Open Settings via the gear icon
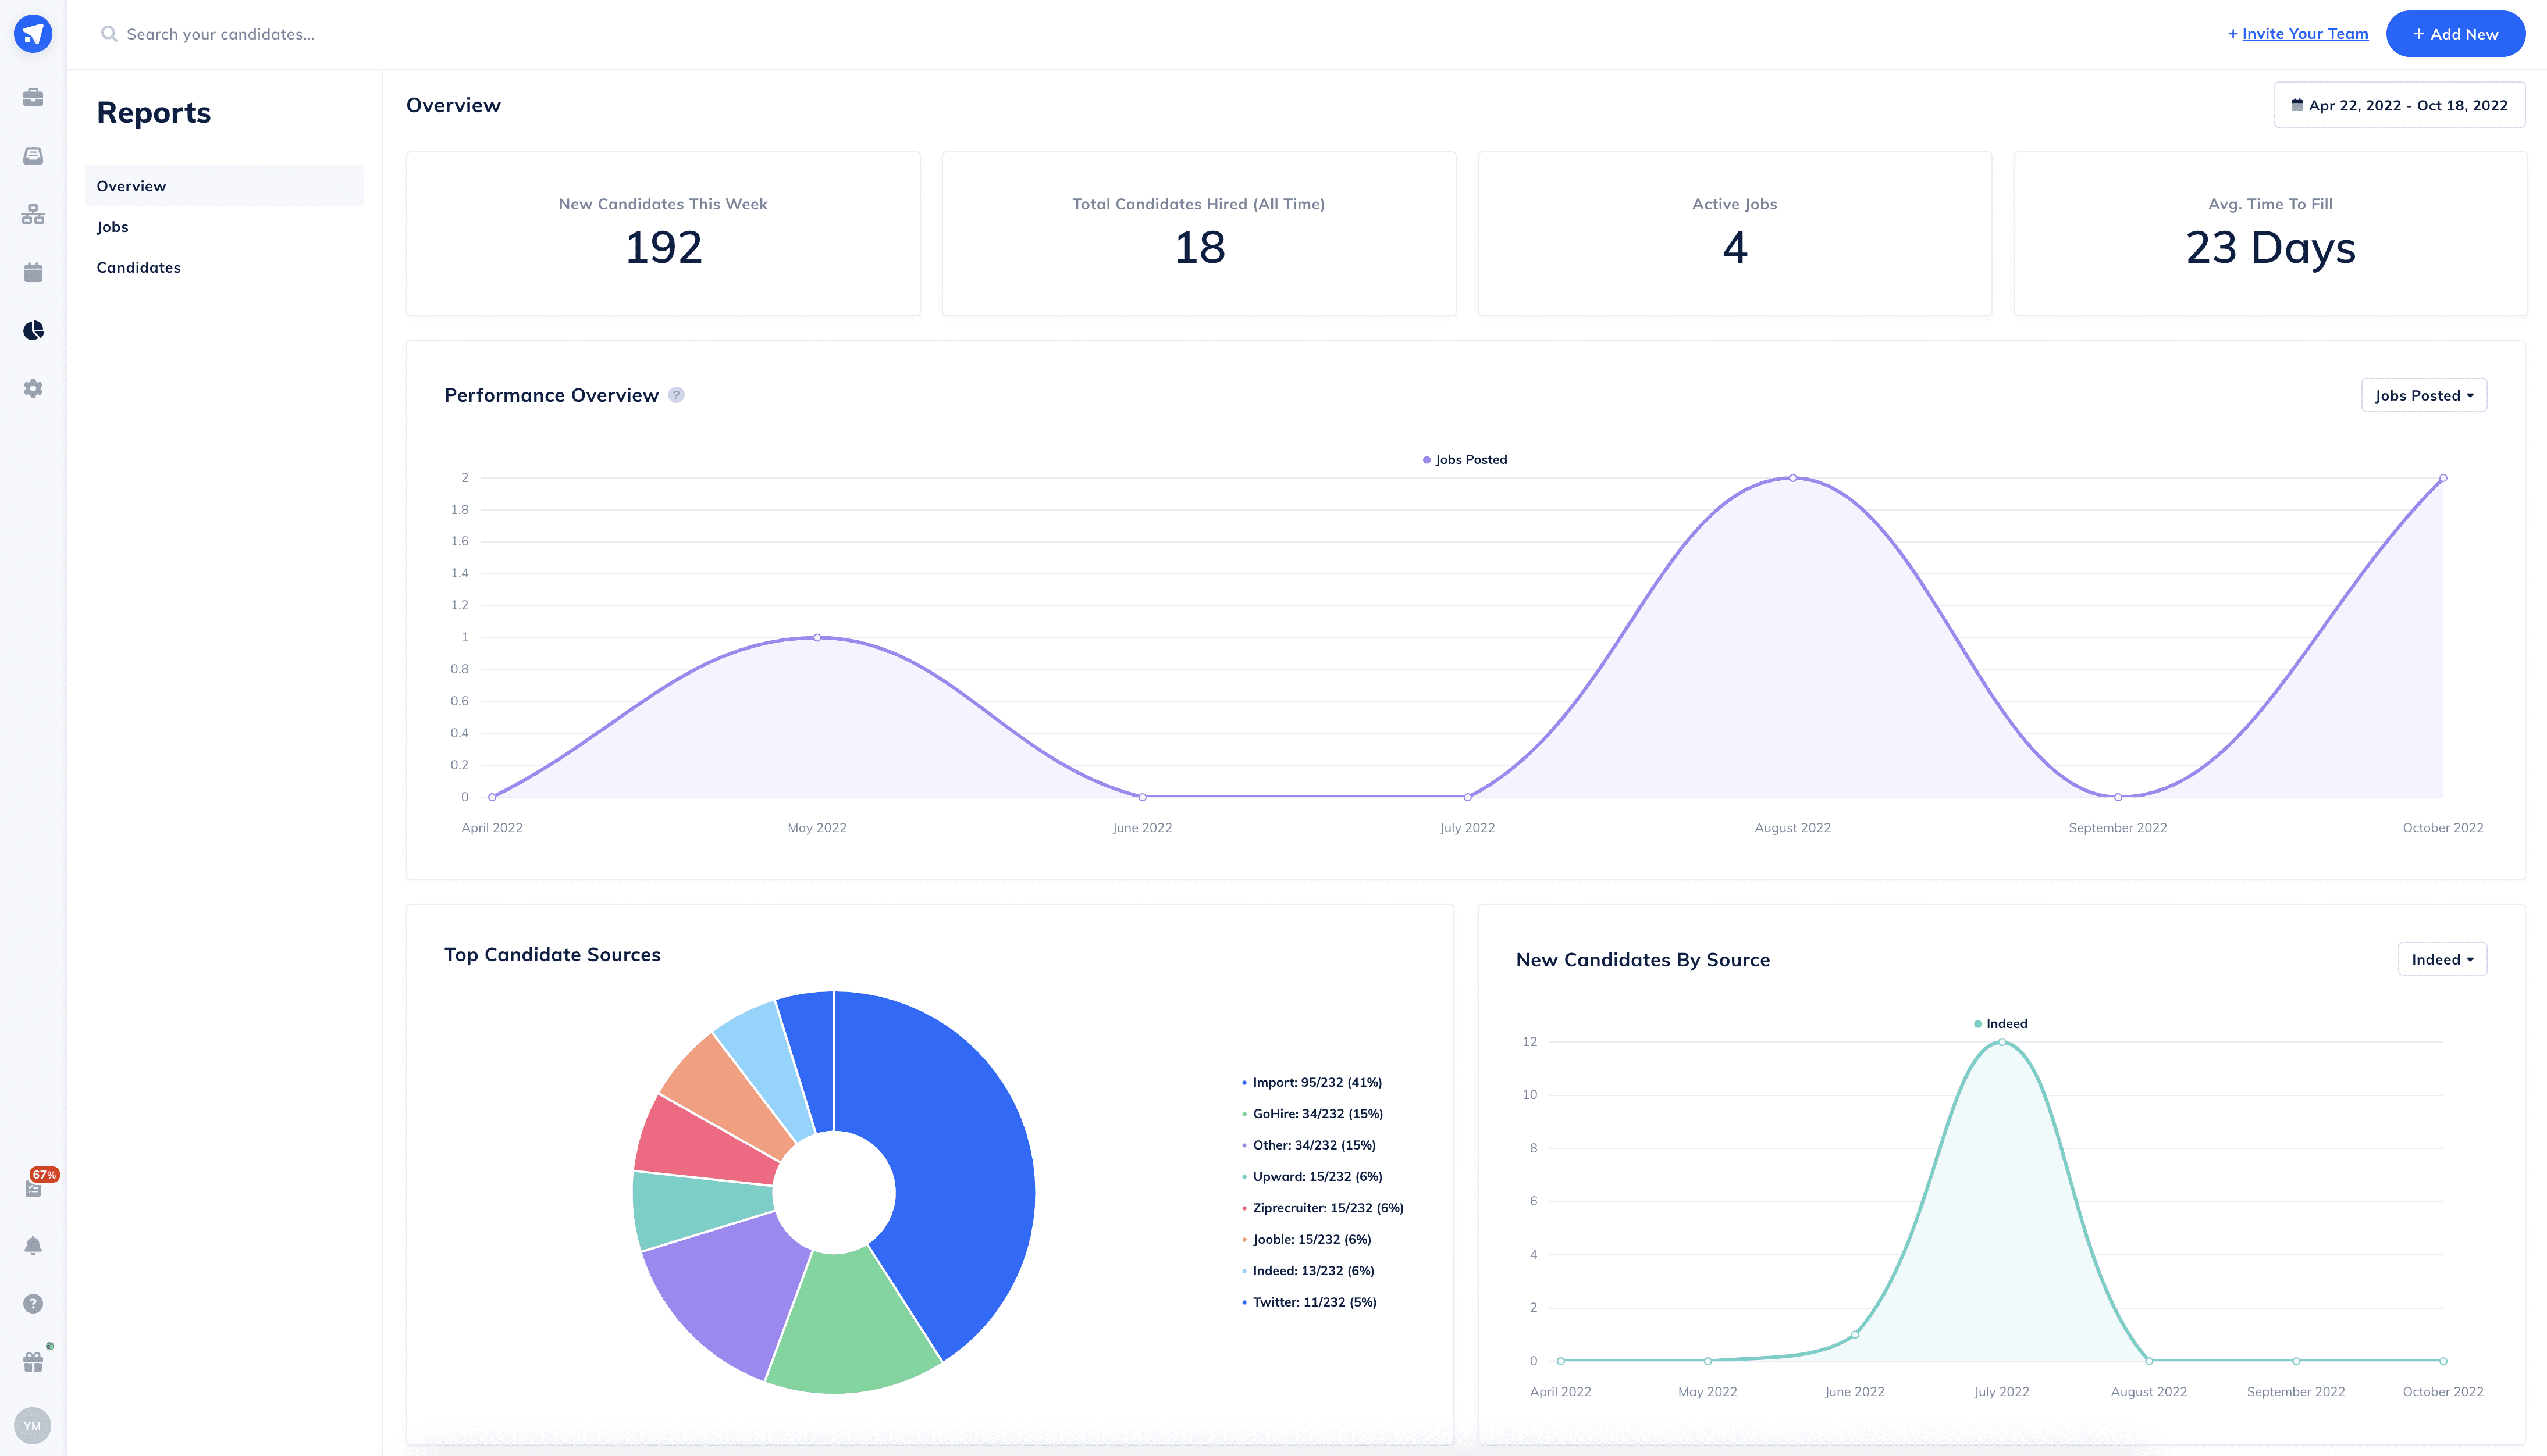Image resolution: width=2547 pixels, height=1456 pixels. [x=32, y=388]
